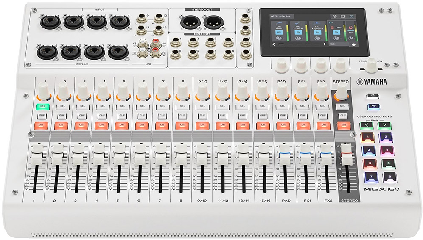Toggle CH3 Keyboard ON on touchscreen
This screenshot has width=423, height=240.
[317, 32]
